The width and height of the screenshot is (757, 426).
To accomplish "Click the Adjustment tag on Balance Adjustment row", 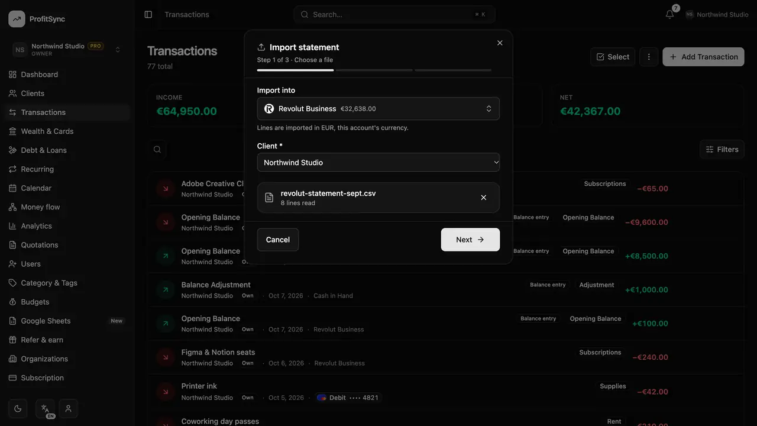I will tap(597, 285).
